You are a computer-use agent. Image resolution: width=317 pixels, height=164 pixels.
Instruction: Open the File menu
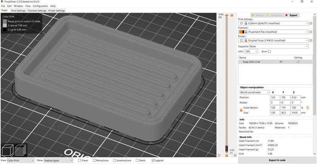[x=3, y=6]
